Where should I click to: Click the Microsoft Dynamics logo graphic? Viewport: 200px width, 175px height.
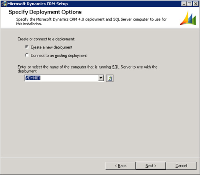(x=188, y=18)
